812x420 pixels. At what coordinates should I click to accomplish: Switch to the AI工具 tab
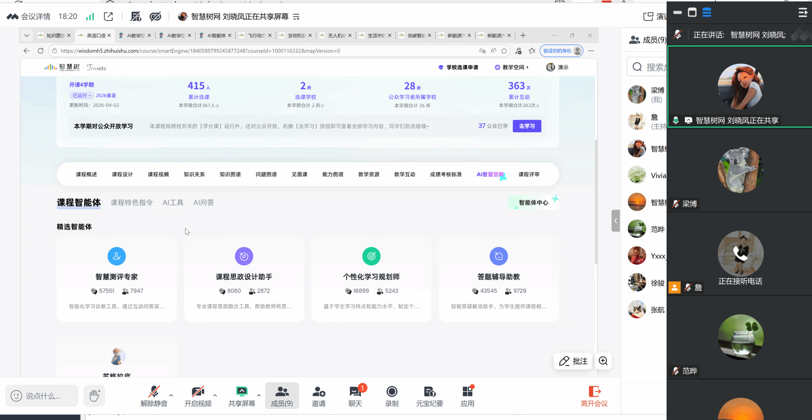(173, 203)
